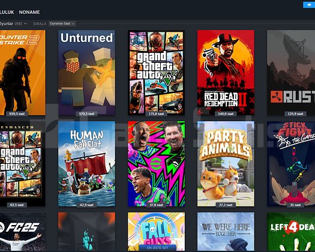Screen dimensions: 315x252
Task: Open We Were Here Together cover
Action: [x=226, y=232]
